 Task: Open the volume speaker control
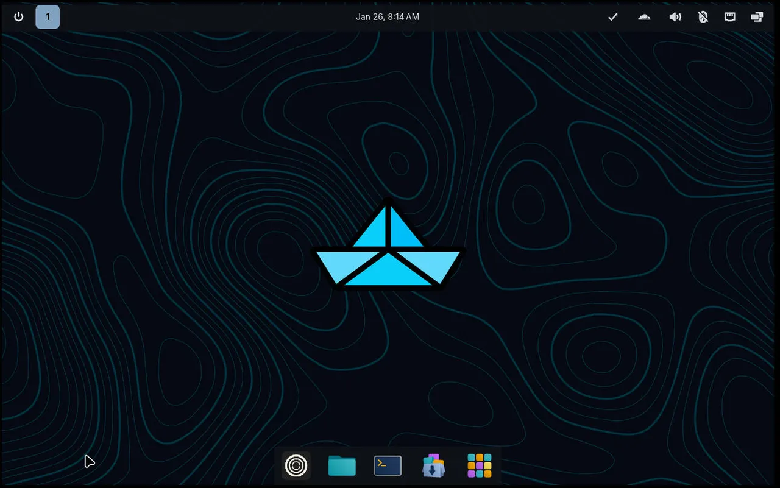(675, 17)
